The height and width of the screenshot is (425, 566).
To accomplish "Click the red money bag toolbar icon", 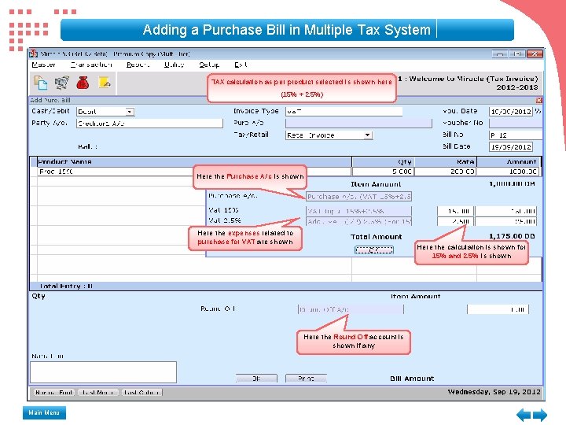I will [83, 83].
